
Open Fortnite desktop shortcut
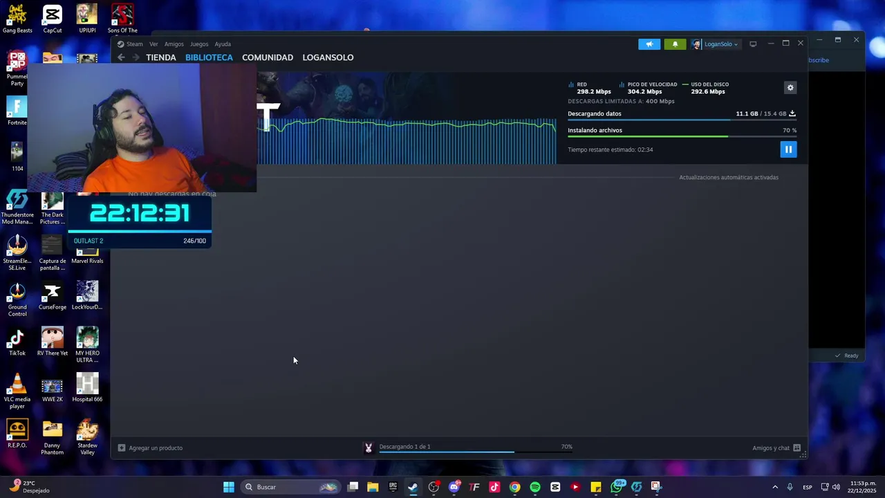[x=17, y=111]
